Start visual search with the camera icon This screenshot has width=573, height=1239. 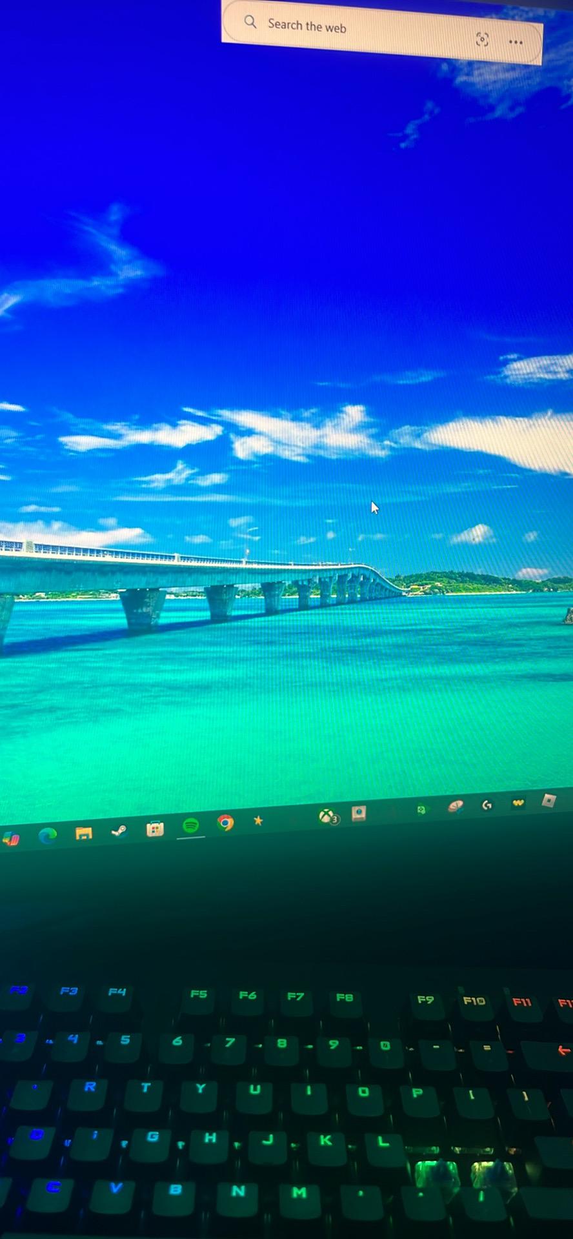[482, 39]
